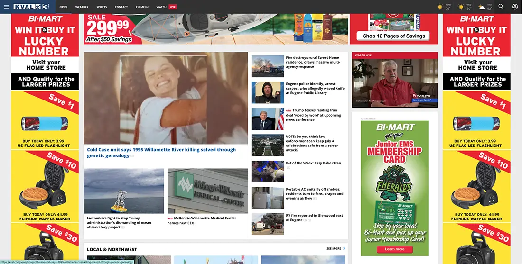The height and width of the screenshot is (264, 522).
Task: Click Thursday's partly cloudy forecast icon
Action: click(x=482, y=7)
